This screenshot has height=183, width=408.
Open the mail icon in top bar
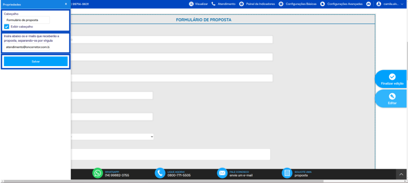pos(368,4)
